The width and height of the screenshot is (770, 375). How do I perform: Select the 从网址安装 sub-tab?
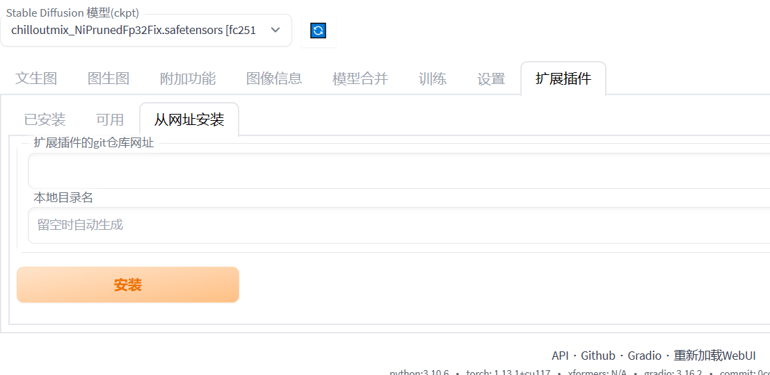tap(189, 119)
